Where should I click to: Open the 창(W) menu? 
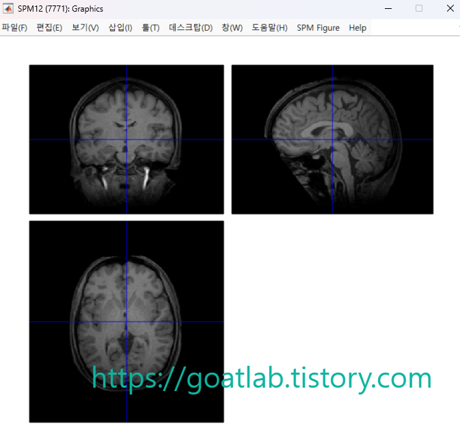coord(232,27)
